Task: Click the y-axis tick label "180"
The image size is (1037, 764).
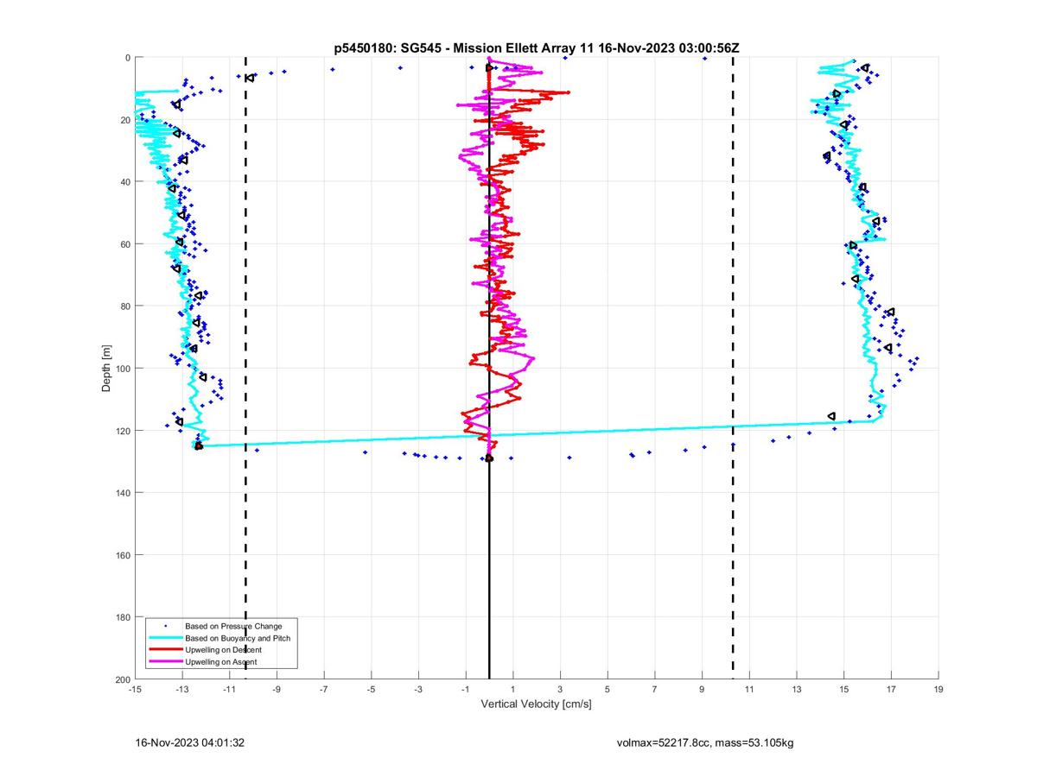Action: point(122,617)
